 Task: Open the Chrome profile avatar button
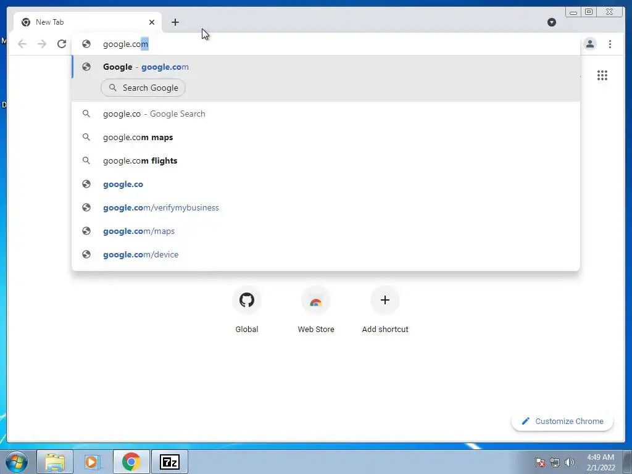coord(590,44)
